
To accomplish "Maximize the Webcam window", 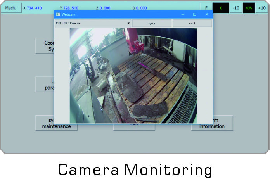I will (195, 14).
